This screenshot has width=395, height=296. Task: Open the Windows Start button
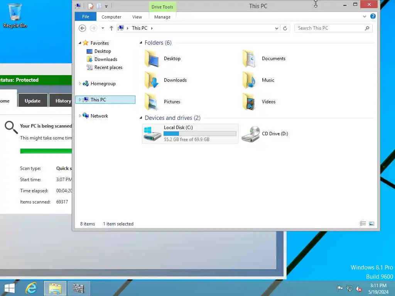tap(10, 288)
